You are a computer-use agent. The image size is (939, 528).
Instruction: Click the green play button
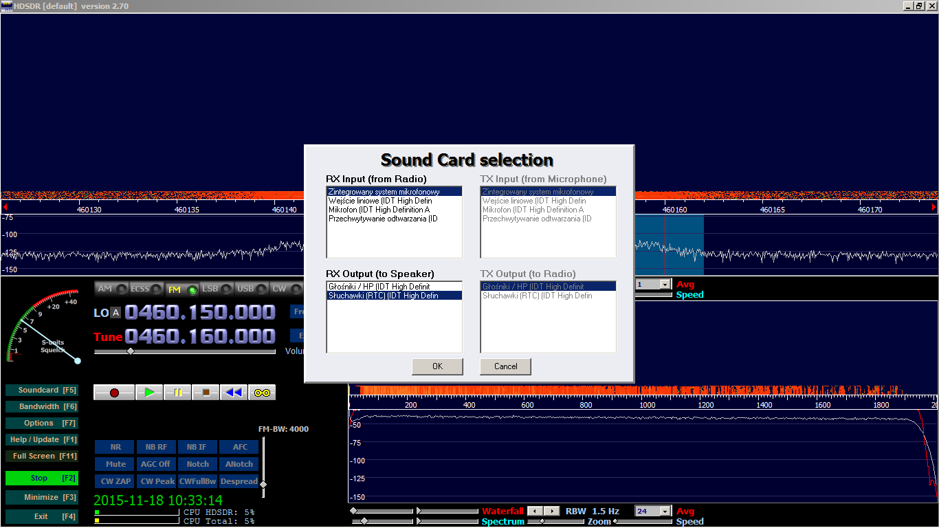(149, 393)
